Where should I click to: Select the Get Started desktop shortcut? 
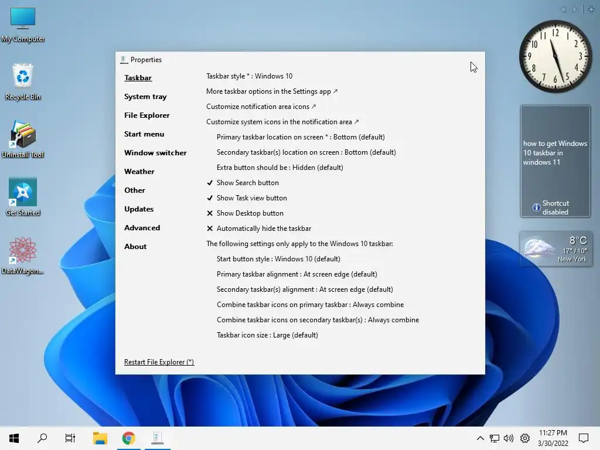[23, 197]
